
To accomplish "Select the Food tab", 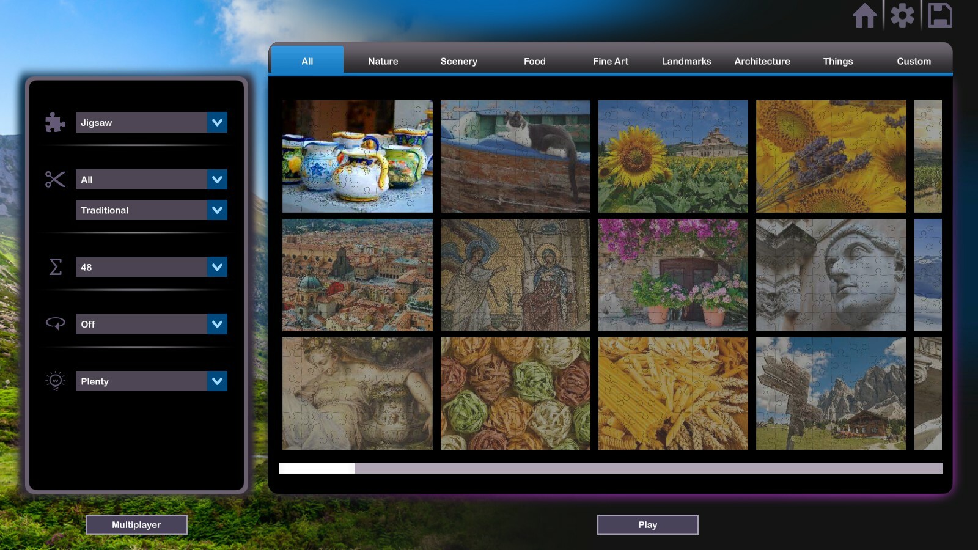I will coord(535,61).
